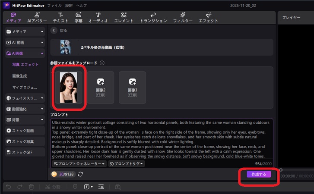This screenshot has width=314, height=194.
Task: Click the 画像2 upload slot
Action: [x=101, y=87]
